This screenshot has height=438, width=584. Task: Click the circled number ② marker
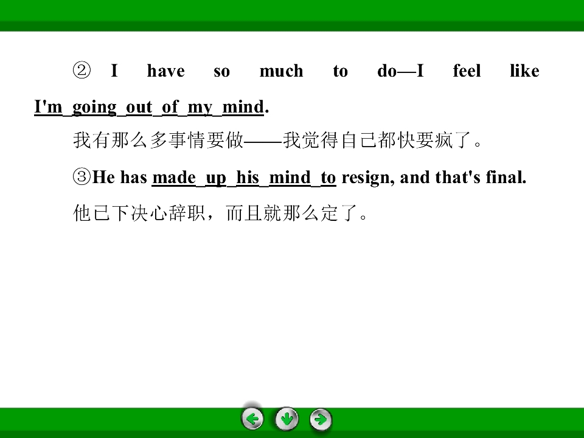[82, 71]
